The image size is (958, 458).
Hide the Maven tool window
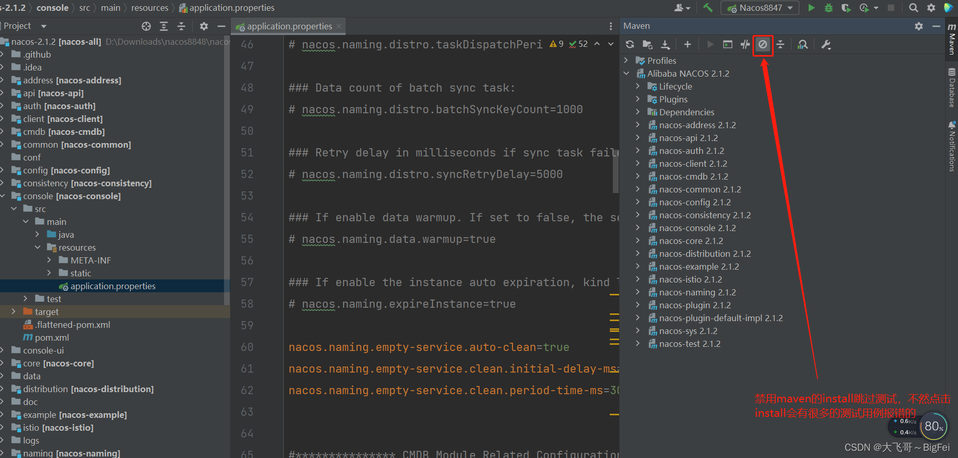pyautogui.click(x=936, y=26)
